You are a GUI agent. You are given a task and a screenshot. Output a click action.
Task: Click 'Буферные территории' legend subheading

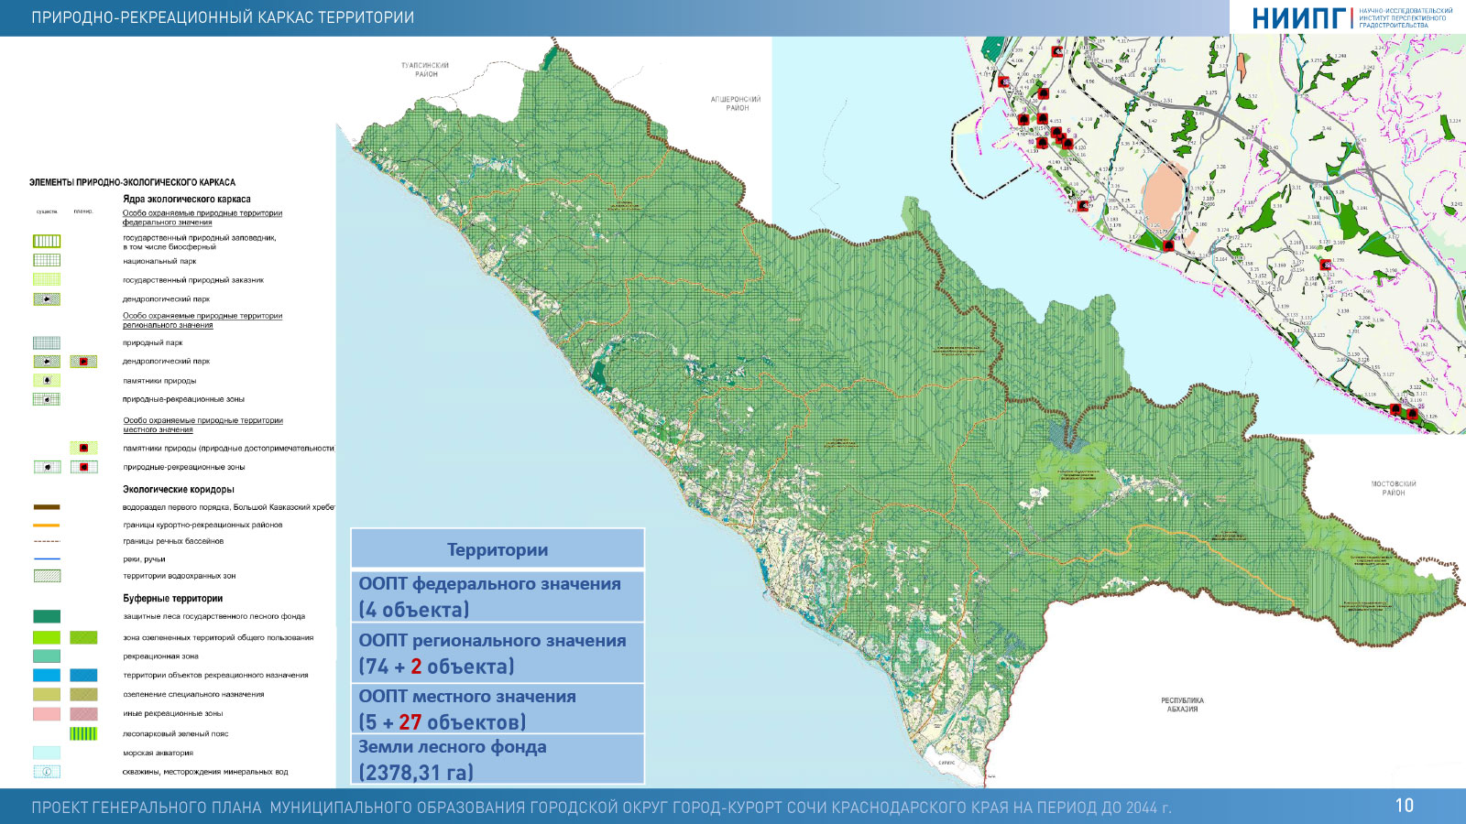(173, 599)
